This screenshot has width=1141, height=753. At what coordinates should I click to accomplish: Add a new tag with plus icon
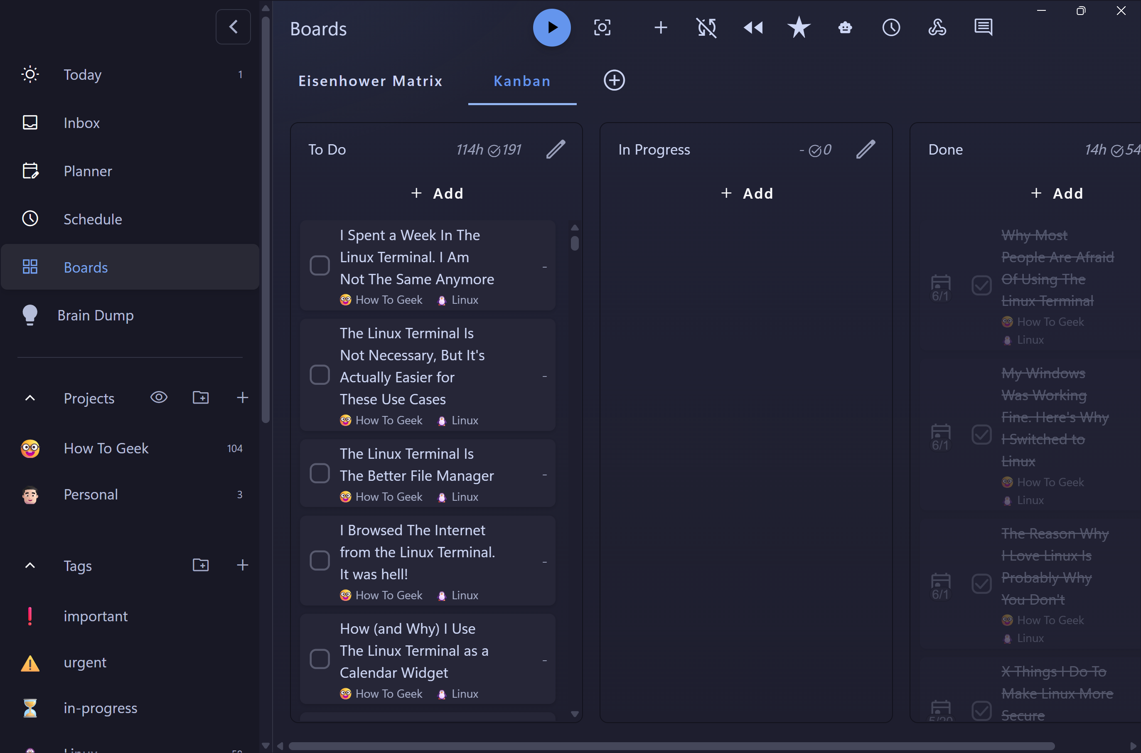pyautogui.click(x=243, y=565)
